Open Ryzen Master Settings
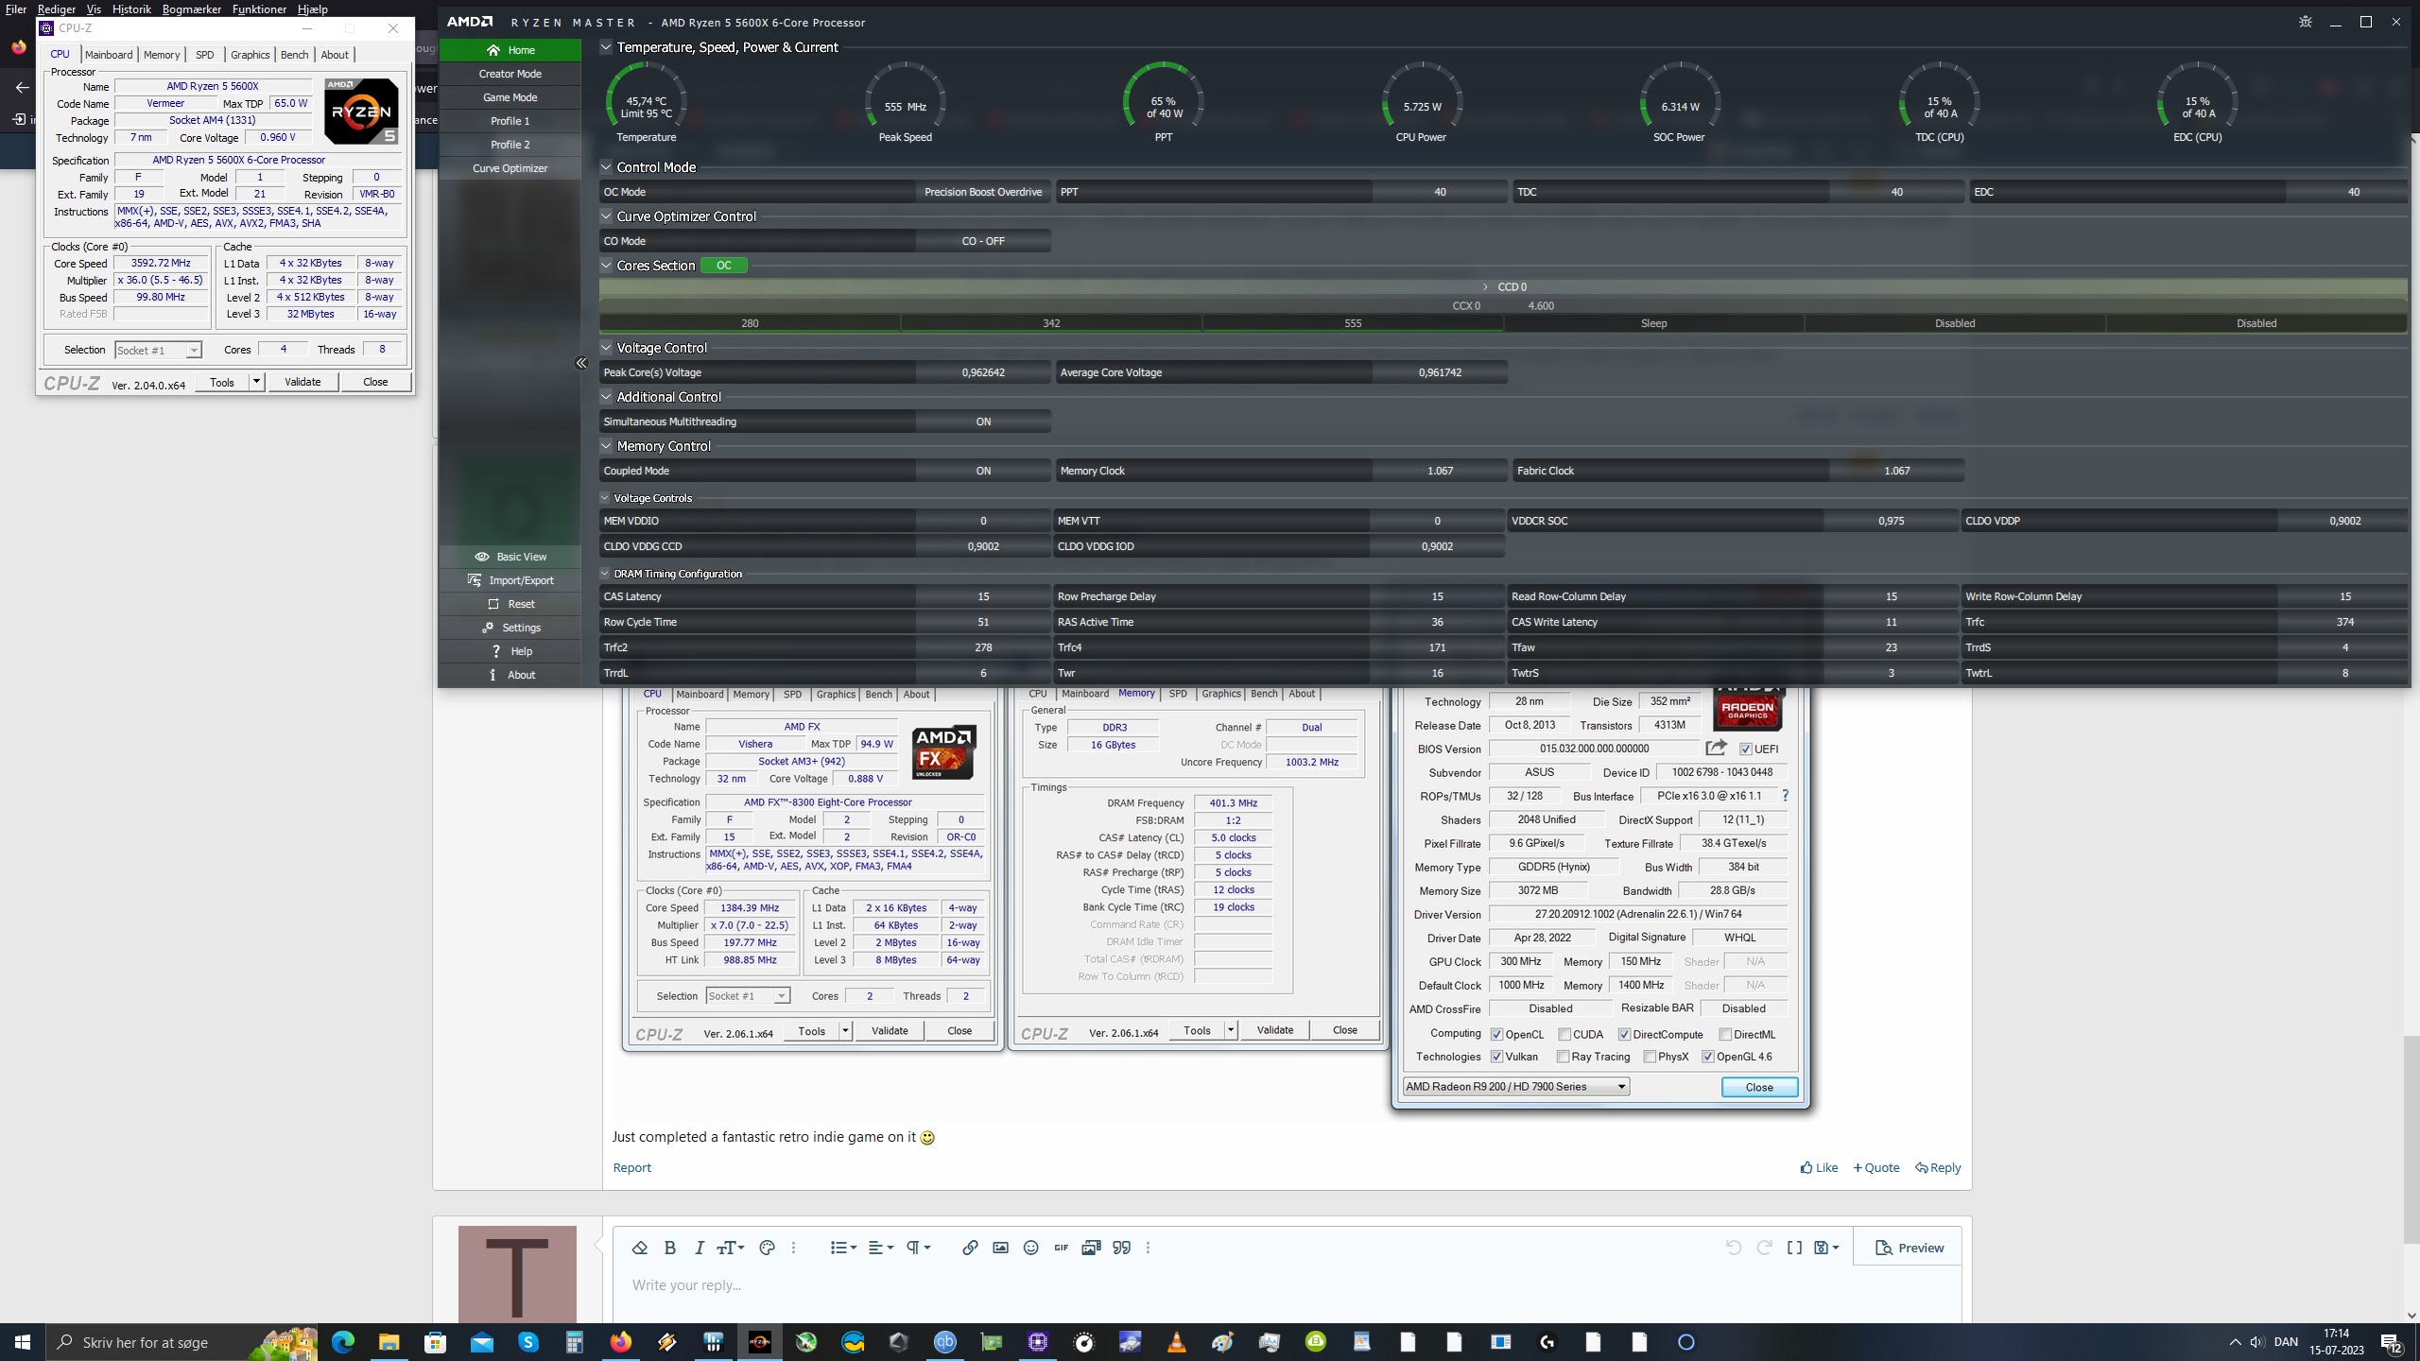Screen dimensions: 2420x1361 coord(510,628)
